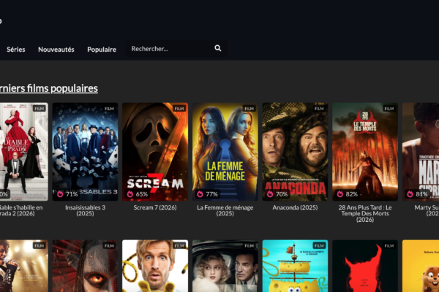The height and width of the screenshot is (292, 439).
Task: Click FILM badge on Le Temple Des Morts
Action: coord(389,109)
